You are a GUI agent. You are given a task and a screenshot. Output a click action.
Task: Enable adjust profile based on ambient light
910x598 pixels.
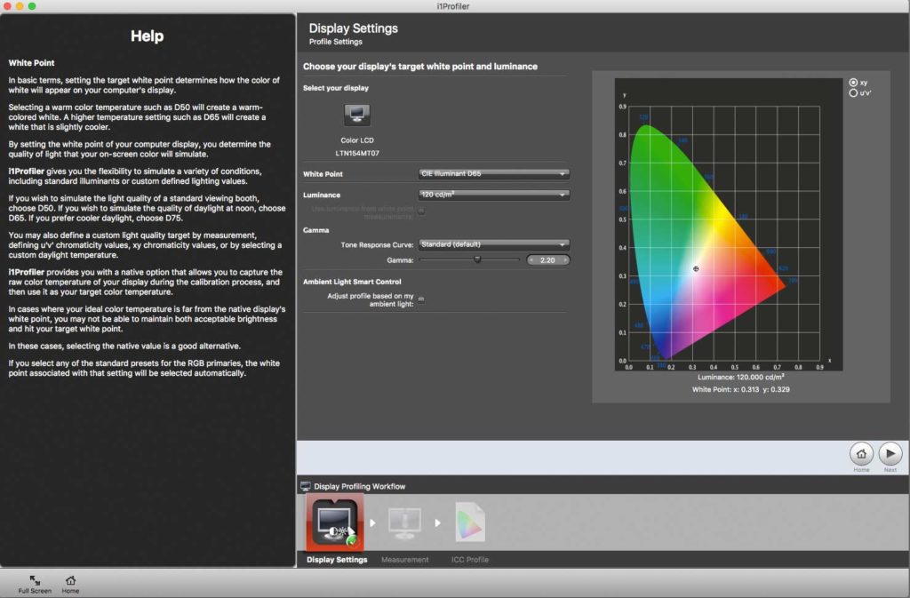pyautogui.click(x=421, y=299)
